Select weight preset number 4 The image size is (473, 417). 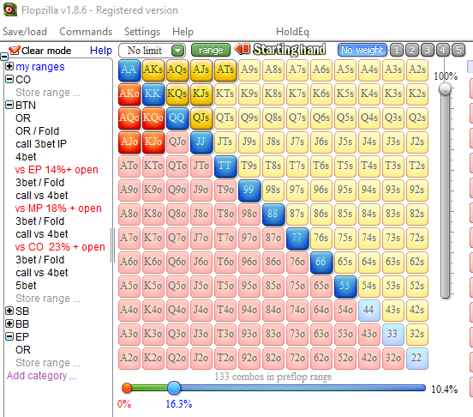[443, 50]
